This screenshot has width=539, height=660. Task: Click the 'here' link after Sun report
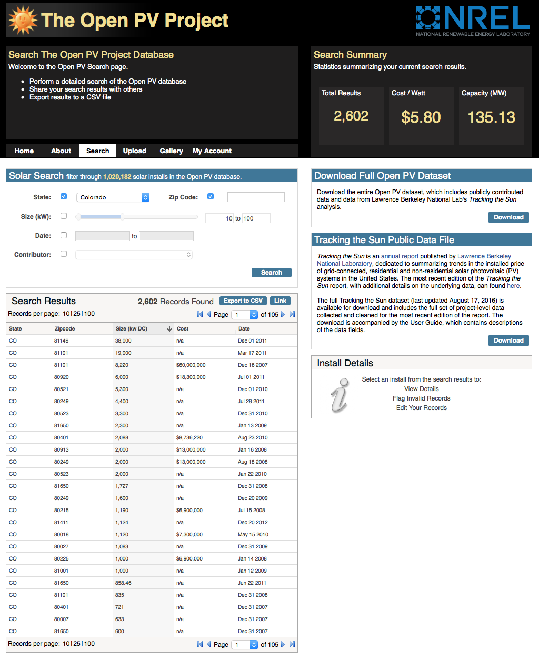[x=513, y=286]
